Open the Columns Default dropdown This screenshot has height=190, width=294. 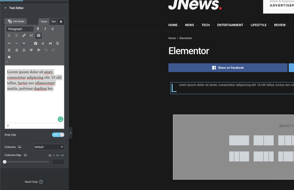pos(49,147)
